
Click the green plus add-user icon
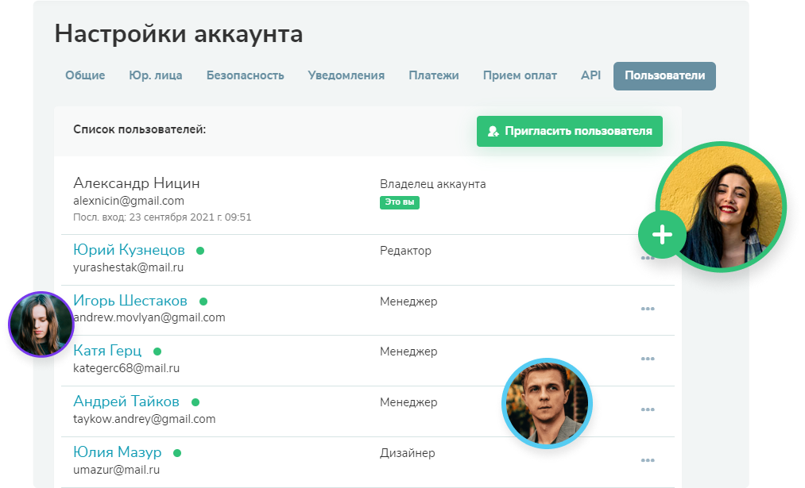662,234
